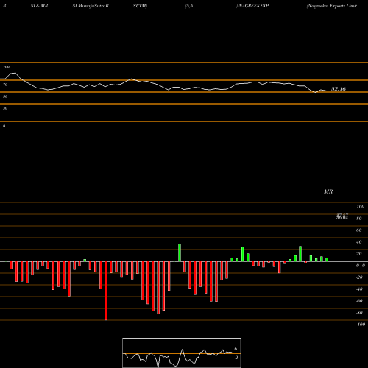Click the SI(TM) header text
Image resolution: width=368 pixels, height=368 pixels.
(140, 6)
